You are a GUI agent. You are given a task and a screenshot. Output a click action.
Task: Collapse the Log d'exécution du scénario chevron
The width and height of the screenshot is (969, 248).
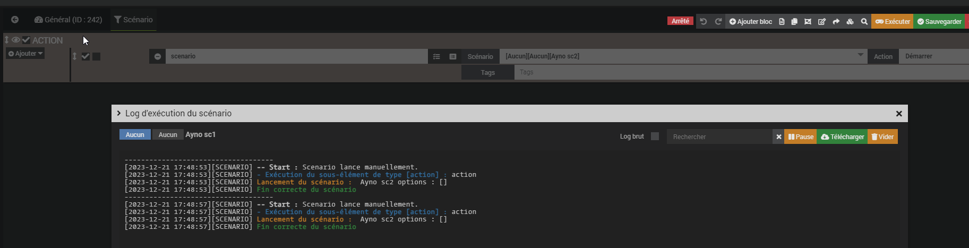tap(119, 113)
